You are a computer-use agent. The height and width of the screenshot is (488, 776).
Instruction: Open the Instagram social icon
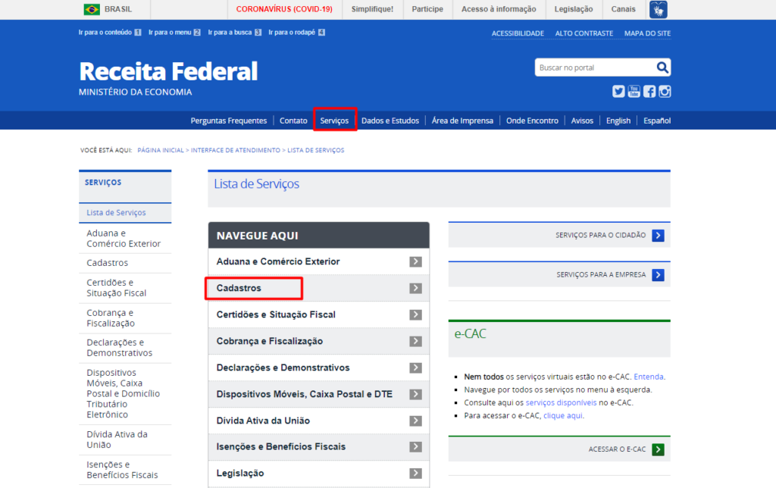(665, 92)
